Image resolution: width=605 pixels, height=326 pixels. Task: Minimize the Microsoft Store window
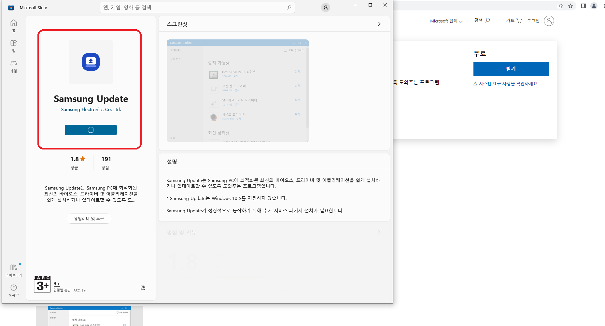click(x=355, y=5)
